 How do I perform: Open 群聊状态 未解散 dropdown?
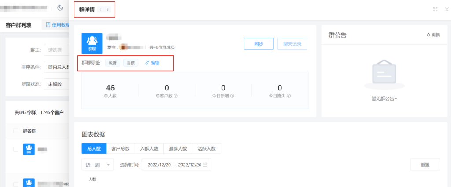coord(57,84)
